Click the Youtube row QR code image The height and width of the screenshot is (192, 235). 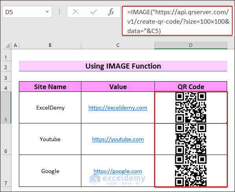click(x=191, y=139)
